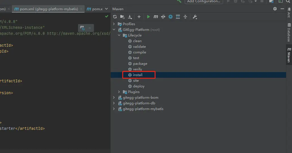Build project with hammer icon
Image resolution: width=292 pixels, height=153 pixels.
[179, 1]
